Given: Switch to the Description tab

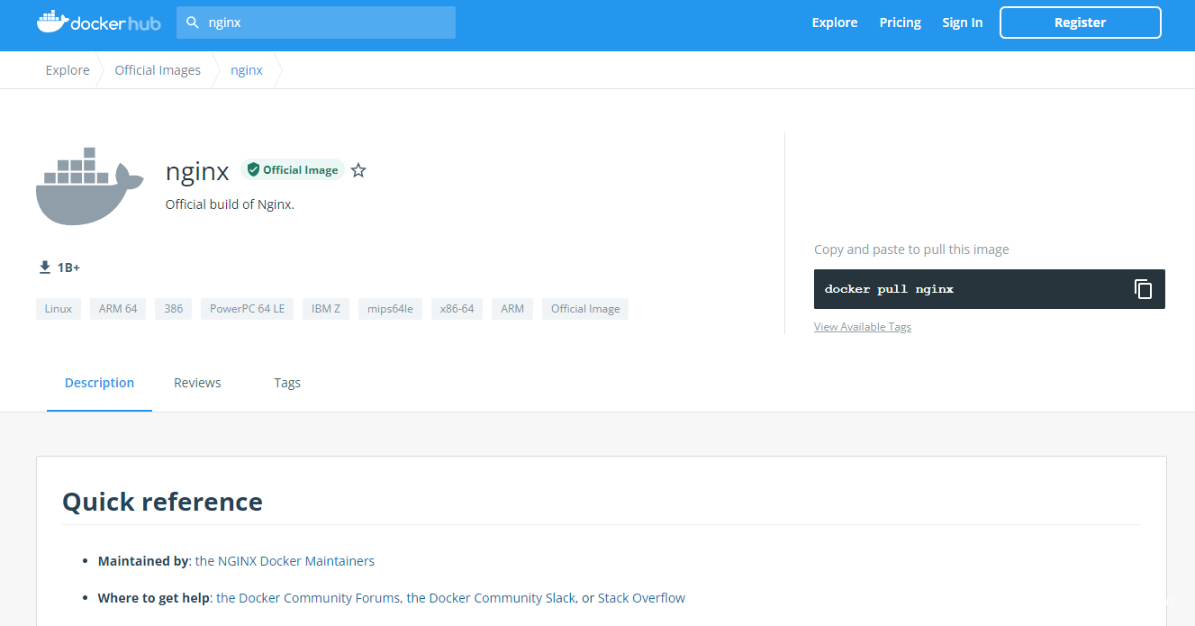Looking at the screenshot, I should 99,383.
